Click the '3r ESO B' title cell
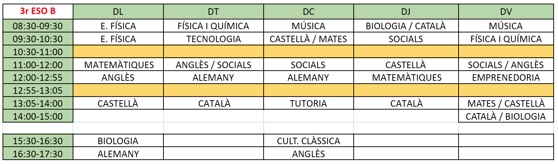The width and height of the screenshot is (558, 164). (x=38, y=11)
